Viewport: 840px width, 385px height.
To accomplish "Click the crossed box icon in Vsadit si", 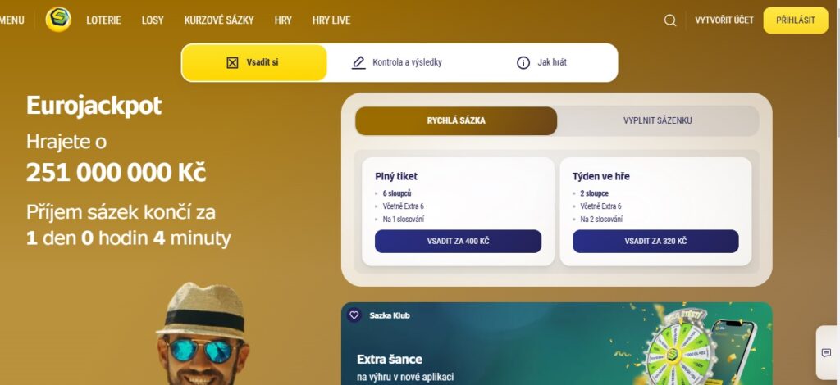I will pyautogui.click(x=232, y=62).
